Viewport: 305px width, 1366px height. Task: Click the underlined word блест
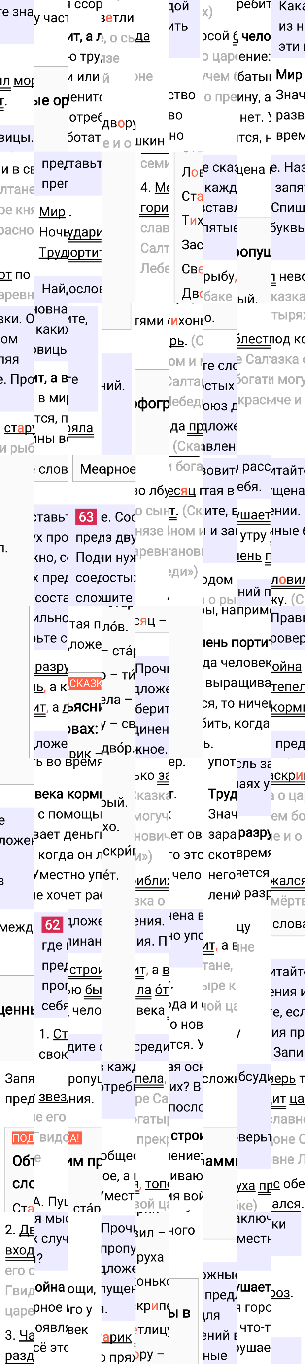254,339
